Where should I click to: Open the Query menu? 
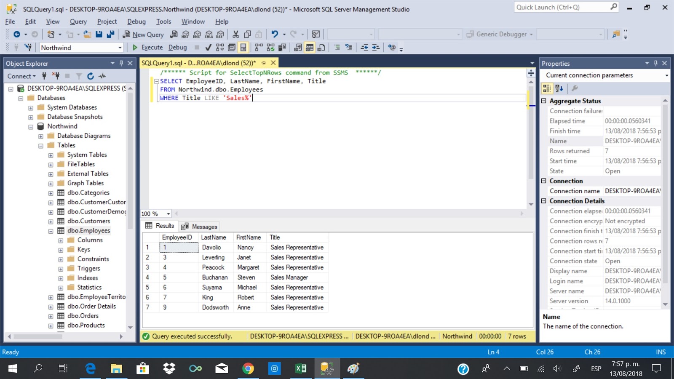click(x=78, y=21)
